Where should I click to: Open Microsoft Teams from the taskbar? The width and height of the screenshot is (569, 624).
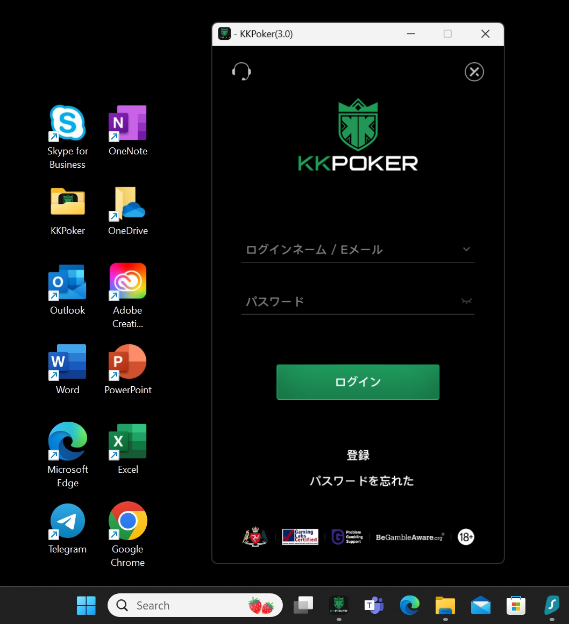374,605
